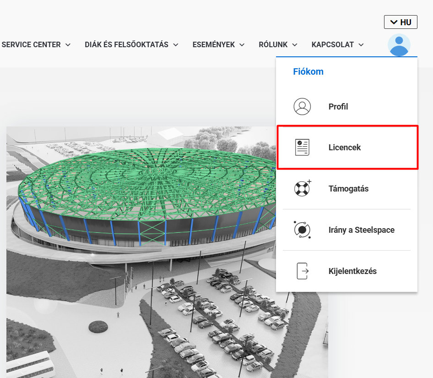Open DIÁK ÉS FELSŐOKTATÁS nav item
This screenshot has width=433, height=378.
click(x=126, y=44)
